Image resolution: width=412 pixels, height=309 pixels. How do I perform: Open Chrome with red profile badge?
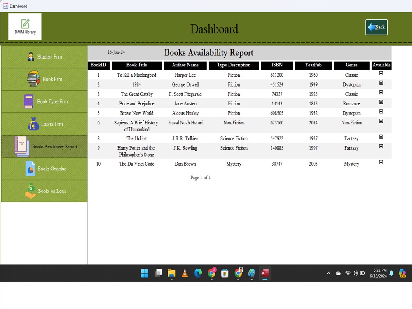(x=212, y=273)
